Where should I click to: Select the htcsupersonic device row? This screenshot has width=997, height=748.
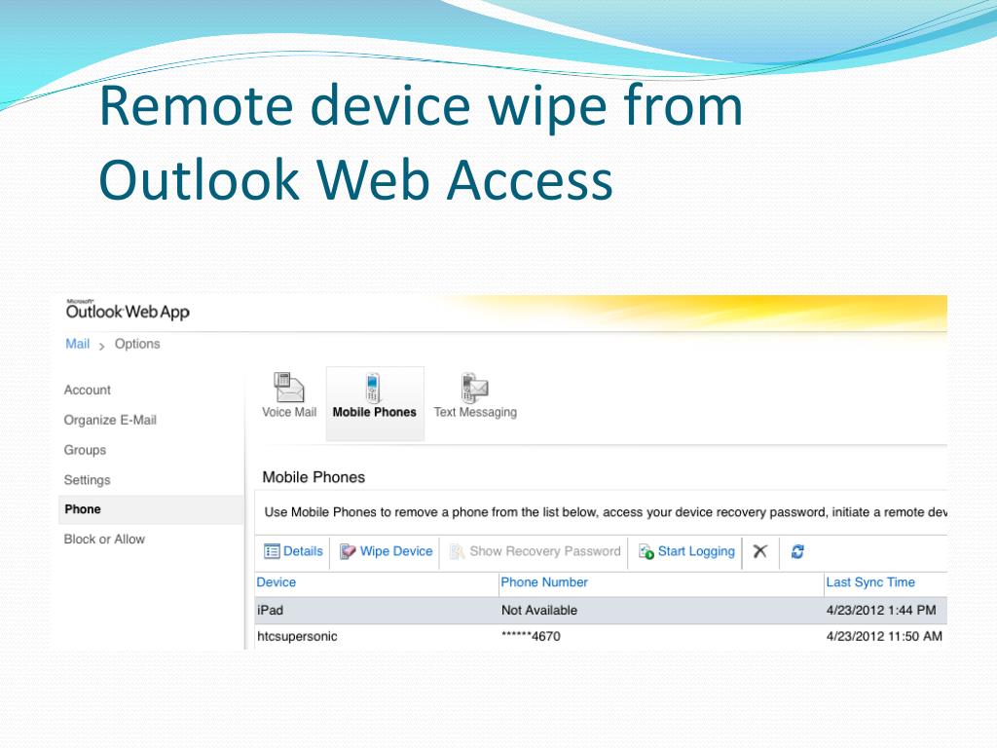tap(601, 636)
